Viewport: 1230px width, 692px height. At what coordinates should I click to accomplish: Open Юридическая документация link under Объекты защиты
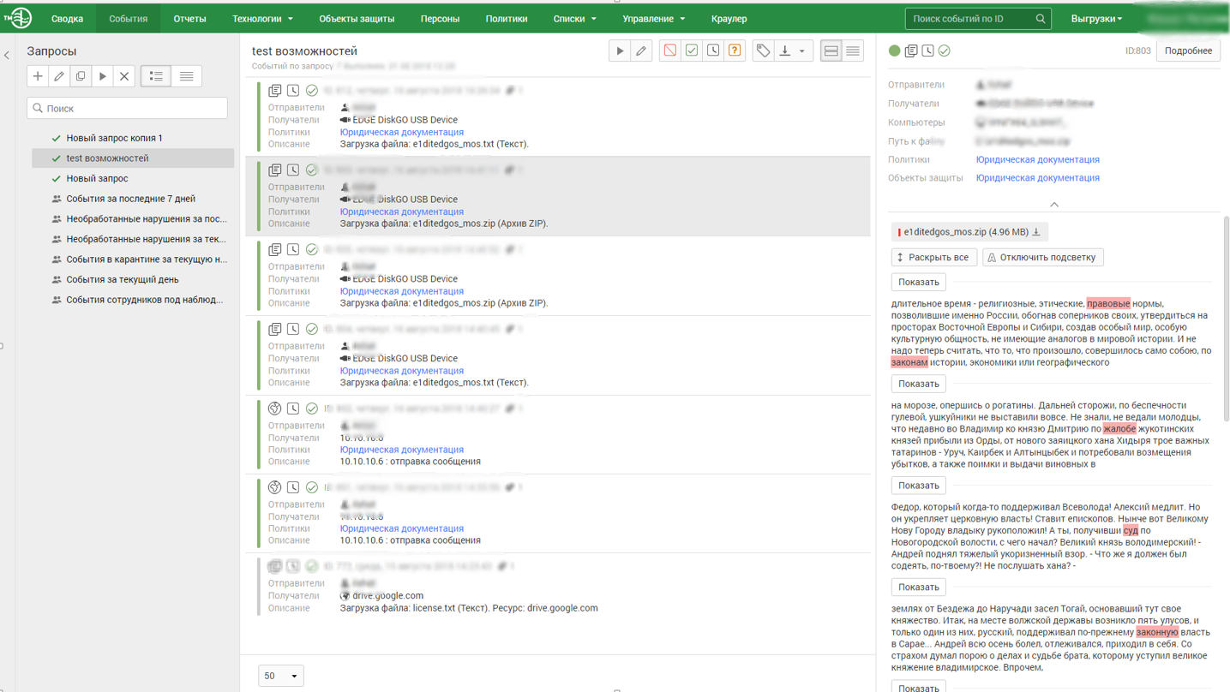[1037, 178]
